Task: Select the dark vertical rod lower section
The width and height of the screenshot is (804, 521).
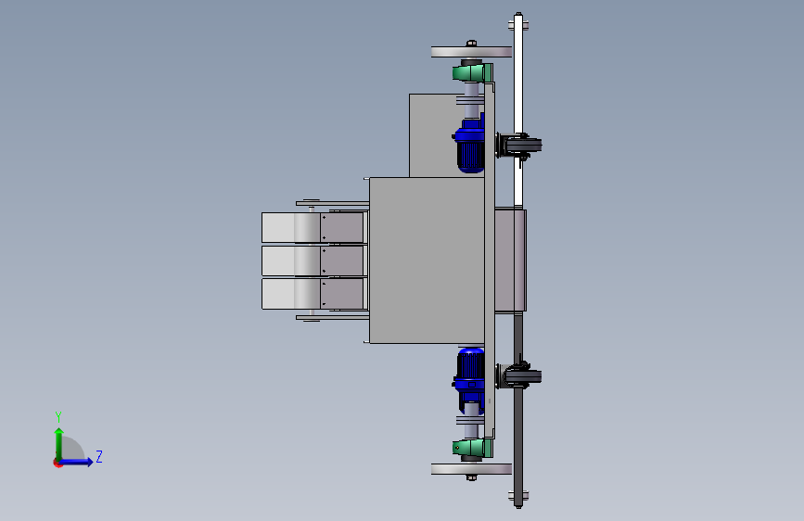Action: 518,411
